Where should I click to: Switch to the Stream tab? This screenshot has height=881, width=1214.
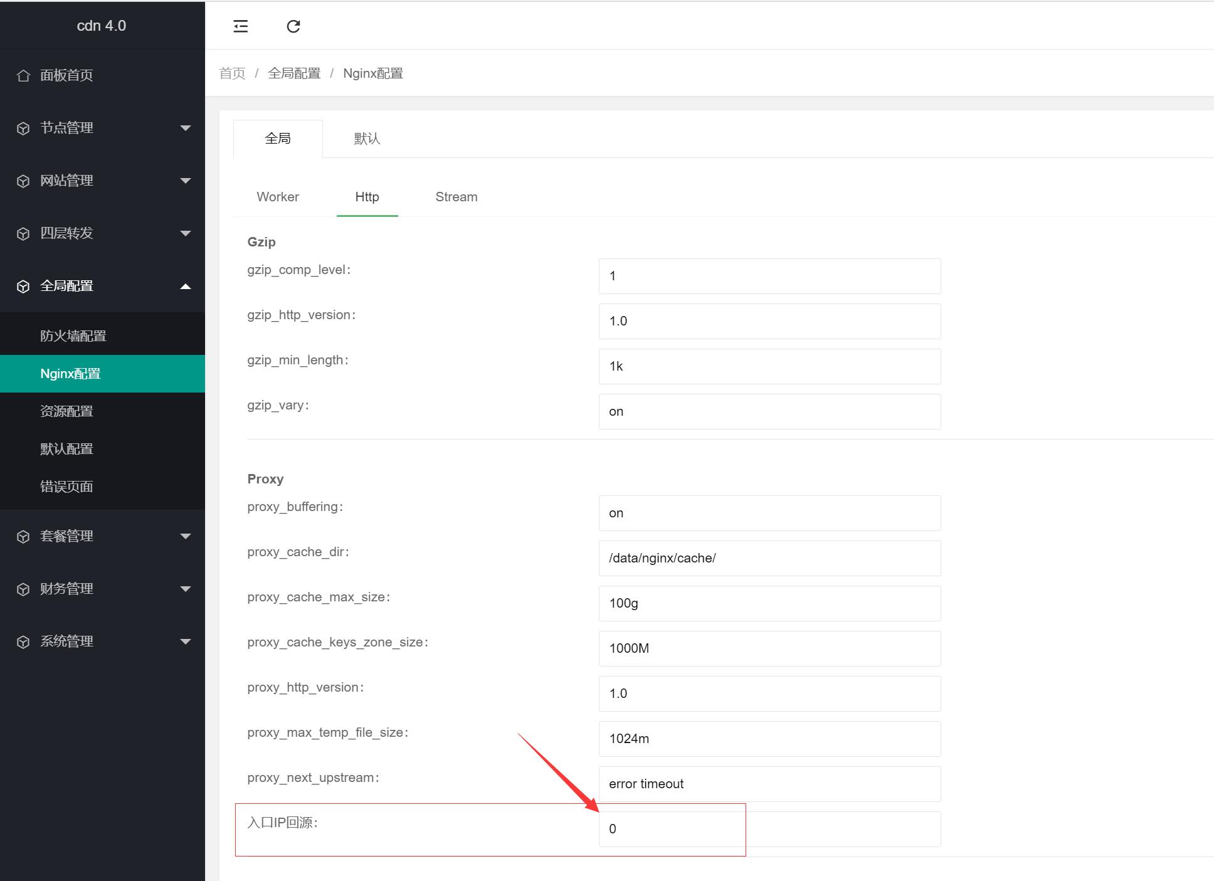coord(456,197)
